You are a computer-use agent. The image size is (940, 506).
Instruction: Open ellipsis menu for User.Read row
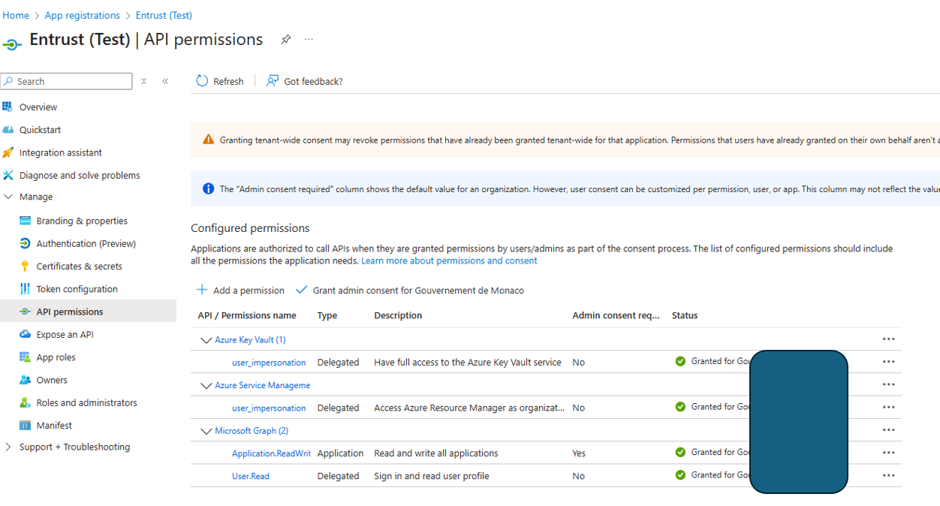coord(888,475)
